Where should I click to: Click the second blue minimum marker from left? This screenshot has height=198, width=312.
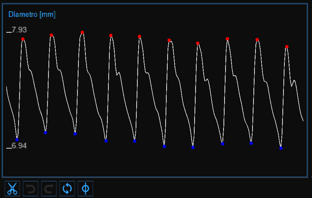tap(46, 132)
